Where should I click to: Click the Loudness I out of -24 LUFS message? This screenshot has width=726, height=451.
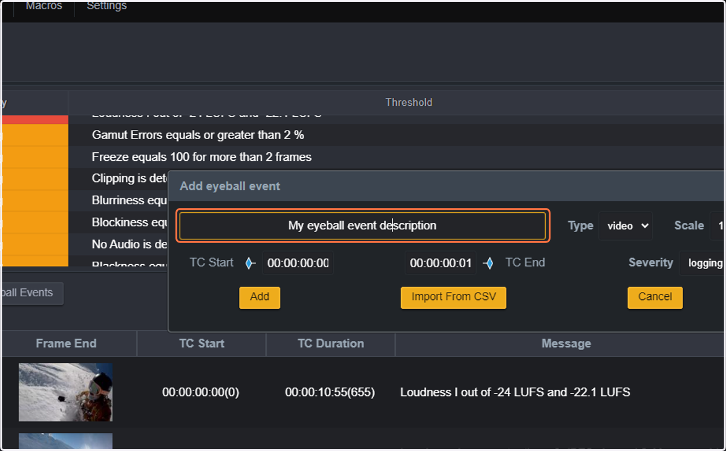click(x=515, y=392)
